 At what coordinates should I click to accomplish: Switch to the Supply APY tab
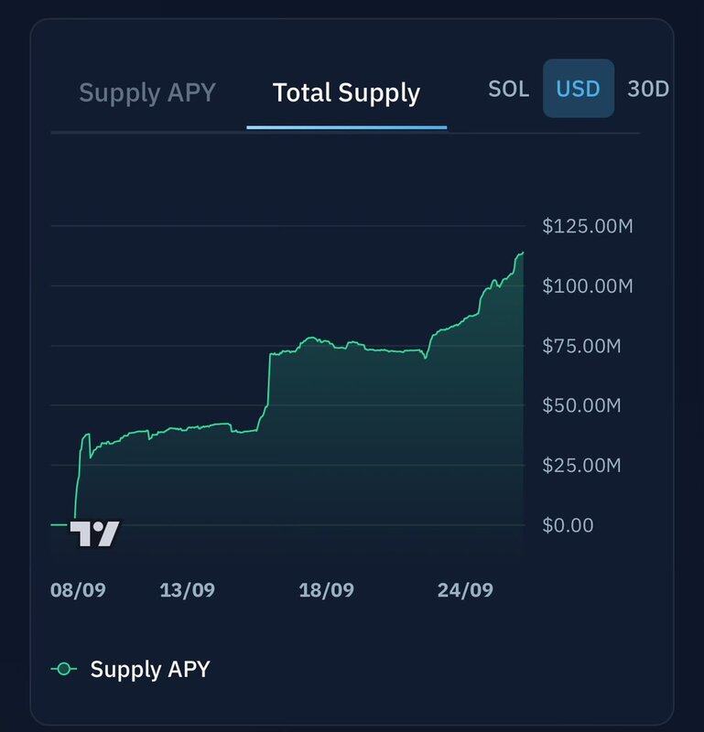pyautogui.click(x=147, y=92)
